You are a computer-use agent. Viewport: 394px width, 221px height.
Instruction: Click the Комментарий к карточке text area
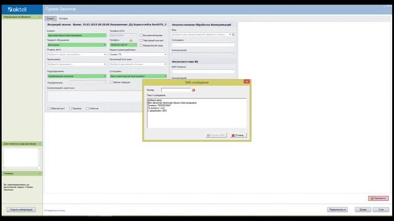[x=95, y=96]
